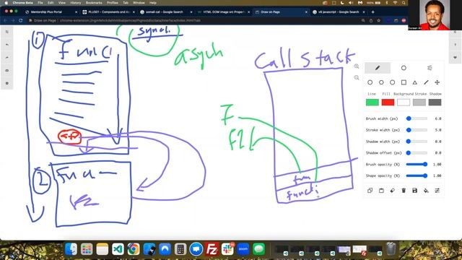The image size is (462, 260).
Task: Open Google Chrome from the dock
Action: pyautogui.click(x=134, y=249)
